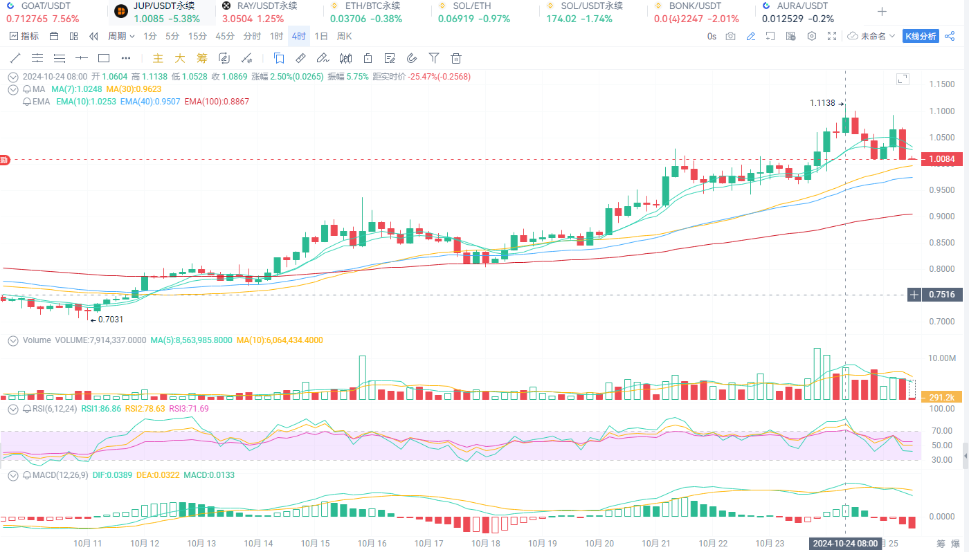969x552 pixels.
Task: Click the 大 large-order indicator icon
Action: click(180, 58)
